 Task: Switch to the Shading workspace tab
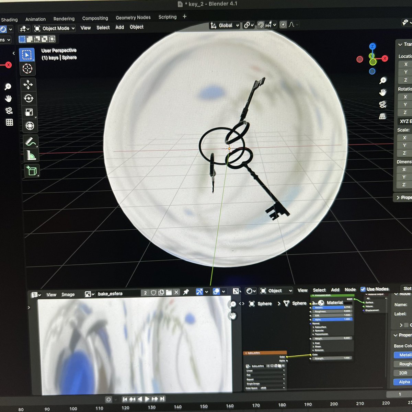(x=9, y=20)
